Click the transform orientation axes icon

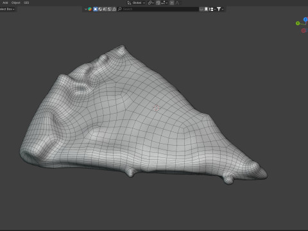129,3
